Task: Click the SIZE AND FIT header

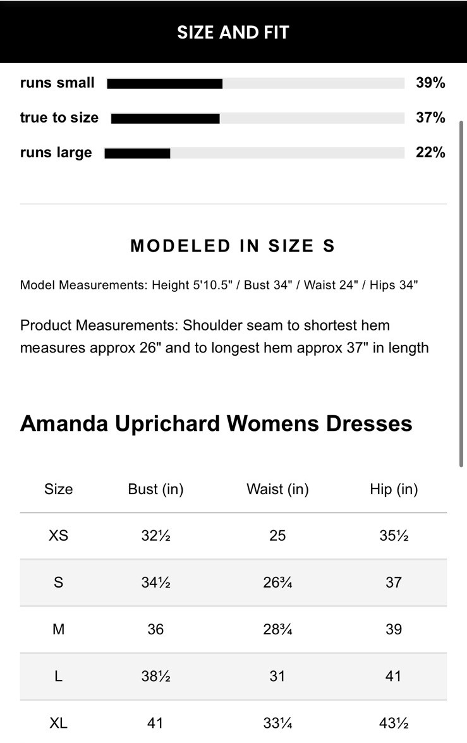Action: pyautogui.click(x=233, y=32)
